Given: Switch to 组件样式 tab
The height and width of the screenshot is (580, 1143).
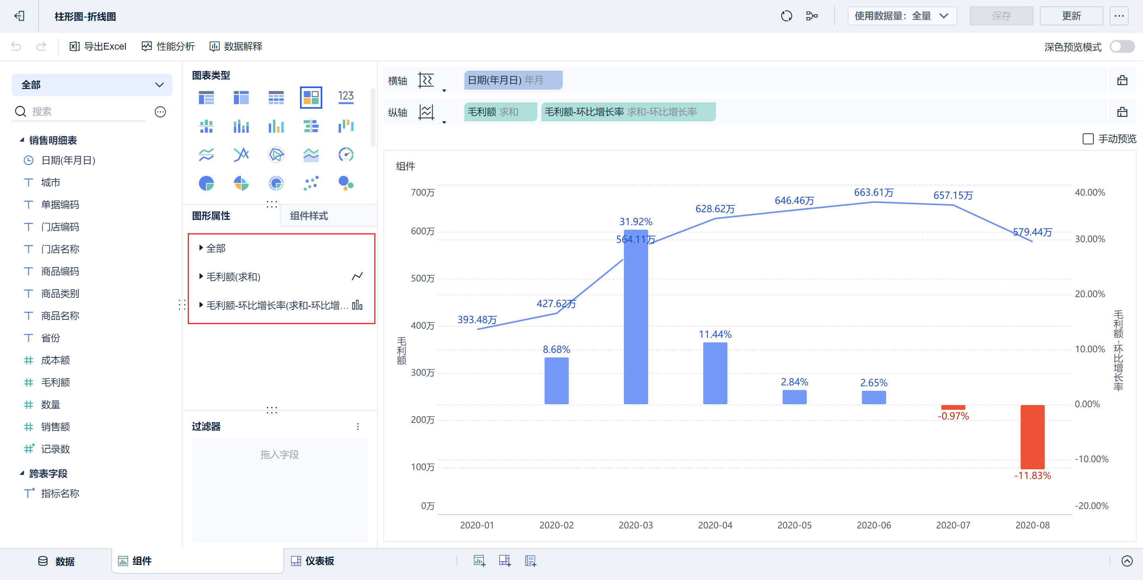Looking at the screenshot, I should pos(309,216).
